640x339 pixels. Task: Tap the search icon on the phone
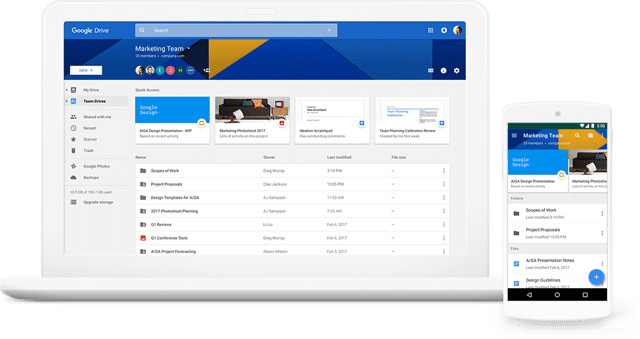point(577,135)
